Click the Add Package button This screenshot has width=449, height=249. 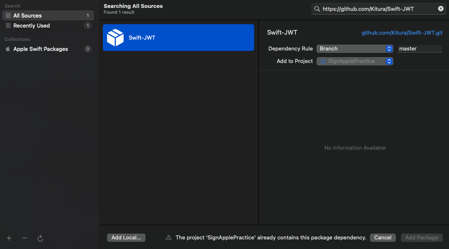pos(421,238)
